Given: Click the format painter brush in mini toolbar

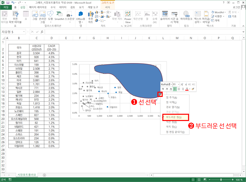Looking at the screenshot, I should [x=193, y=89].
